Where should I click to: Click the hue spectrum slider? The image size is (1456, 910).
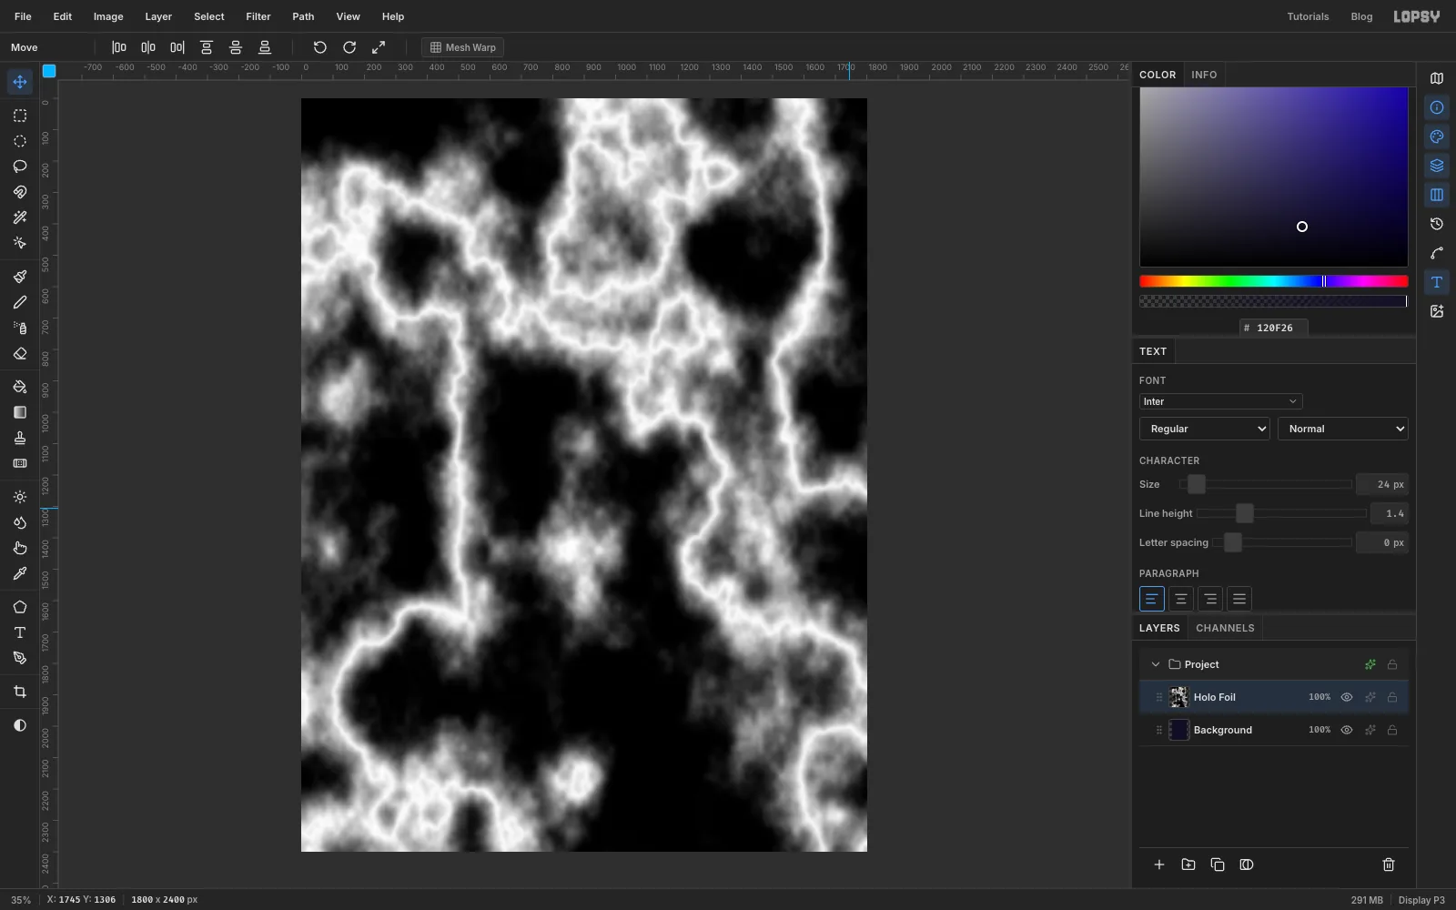pyautogui.click(x=1274, y=281)
